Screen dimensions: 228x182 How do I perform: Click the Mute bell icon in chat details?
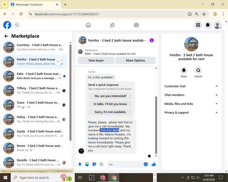(184, 70)
